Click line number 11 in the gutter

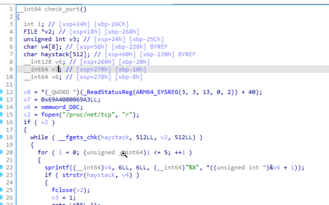(9, 84)
